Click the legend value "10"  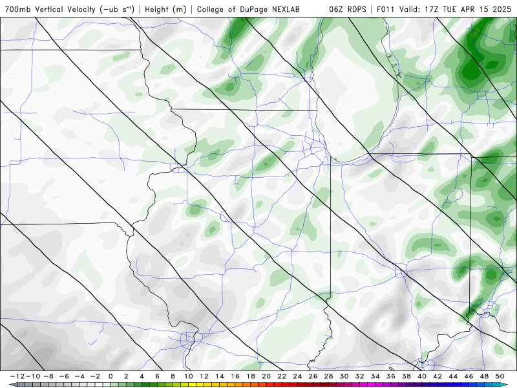(188, 376)
